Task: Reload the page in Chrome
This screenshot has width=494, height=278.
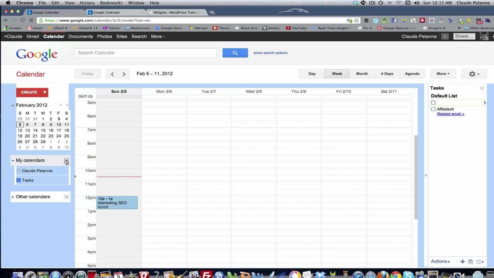Action: [23, 20]
